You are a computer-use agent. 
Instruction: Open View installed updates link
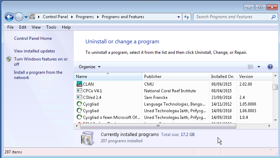pos(34,51)
